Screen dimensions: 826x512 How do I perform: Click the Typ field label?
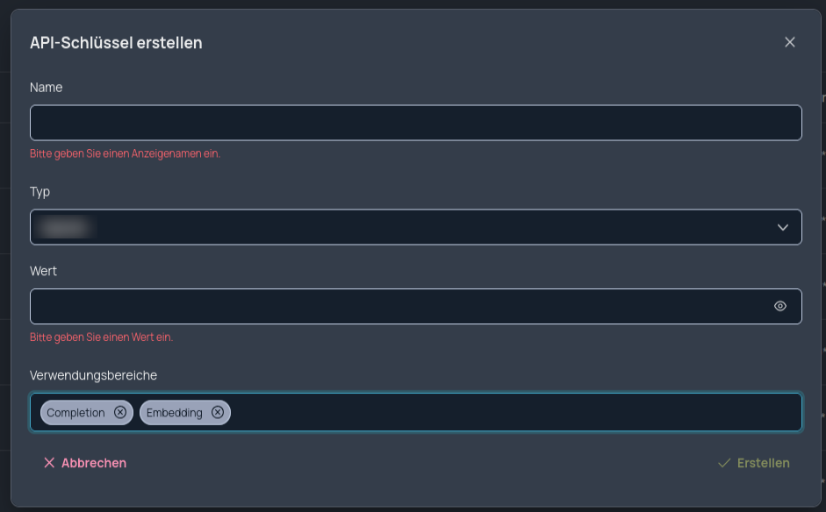pyautogui.click(x=40, y=192)
